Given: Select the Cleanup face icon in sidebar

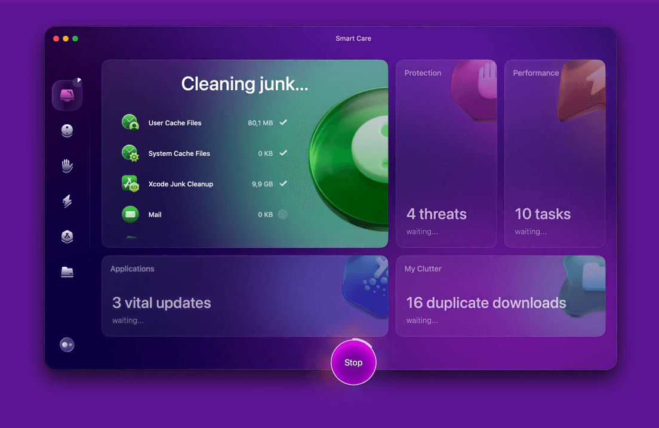Looking at the screenshot, I should click(67, 131).
